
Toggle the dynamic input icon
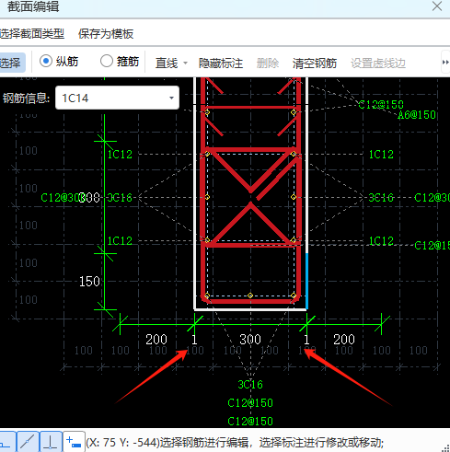74,442
